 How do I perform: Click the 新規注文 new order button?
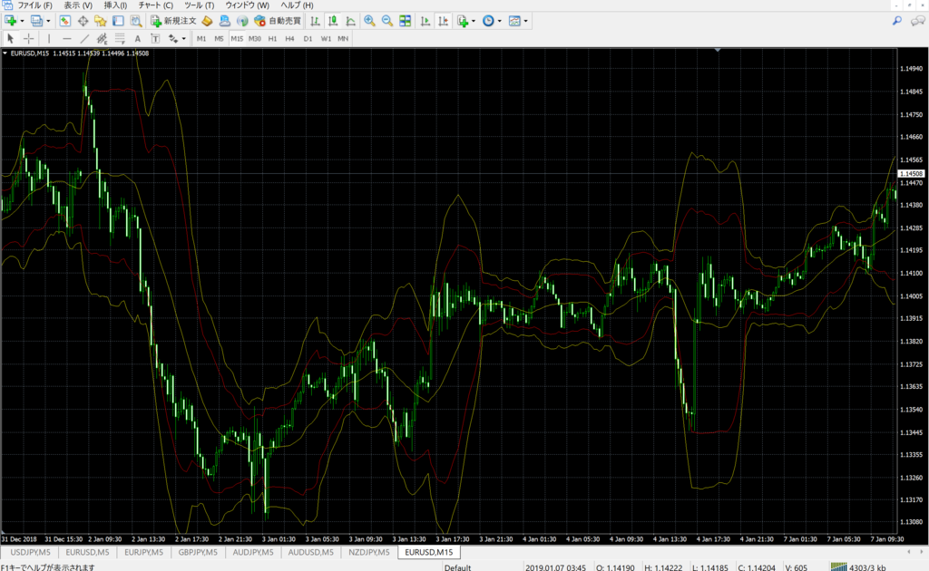pos(173,22)
